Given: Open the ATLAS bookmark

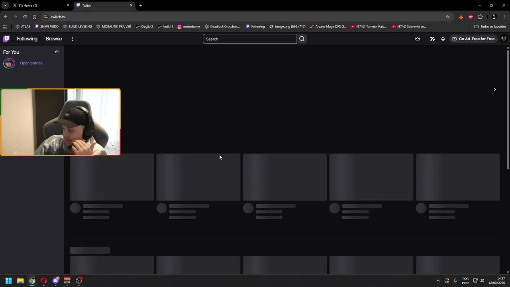Looking at the screenshot, I should pyautogui.click(x=23, y=27).
